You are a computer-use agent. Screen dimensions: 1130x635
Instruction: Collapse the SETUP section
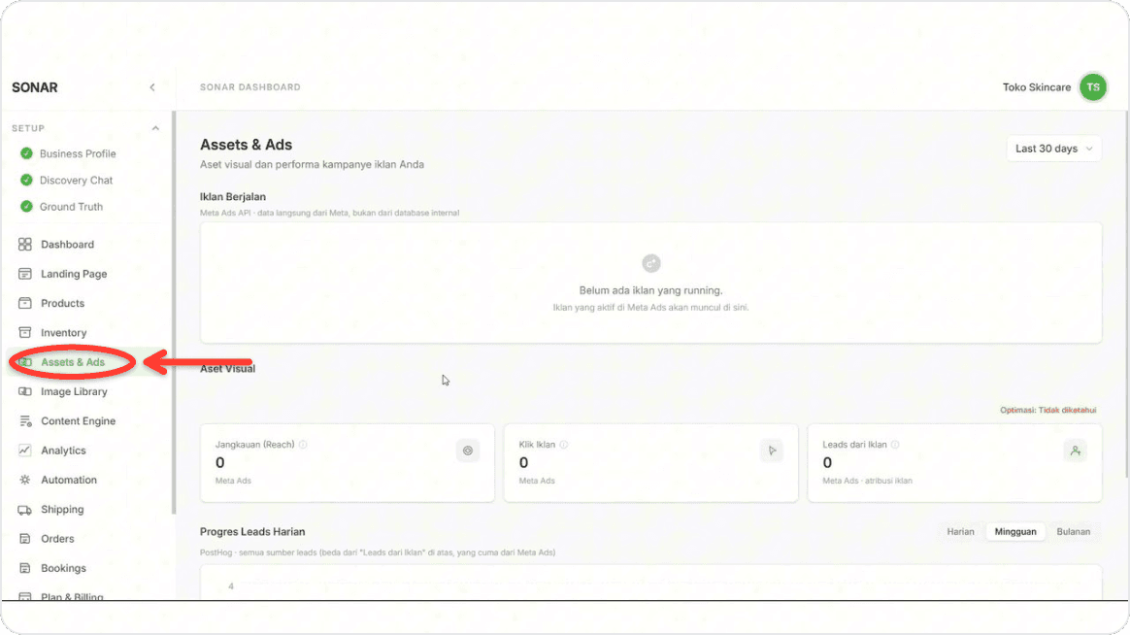click(x=155, y=128)
